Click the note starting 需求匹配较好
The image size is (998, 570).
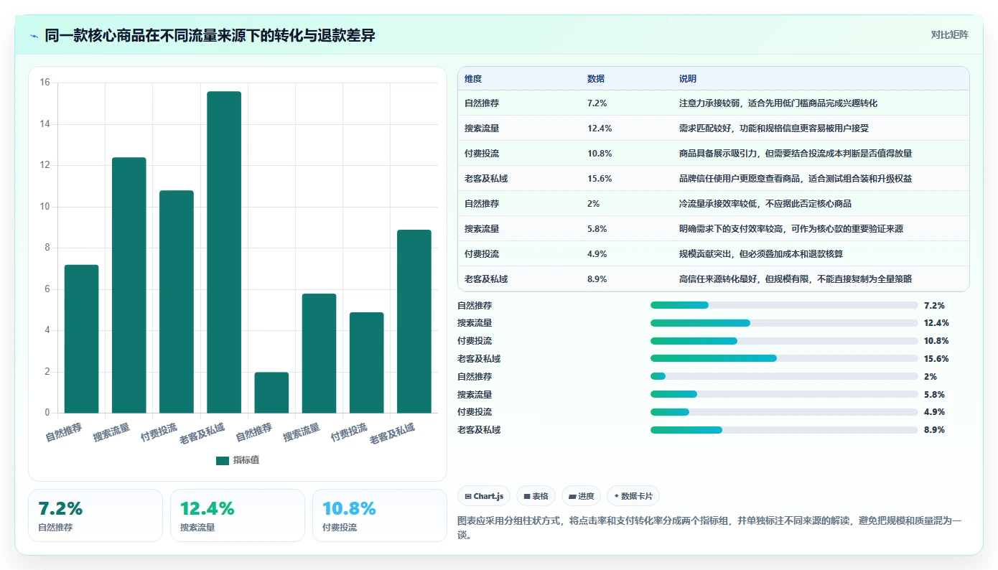(x=774, y=129)
